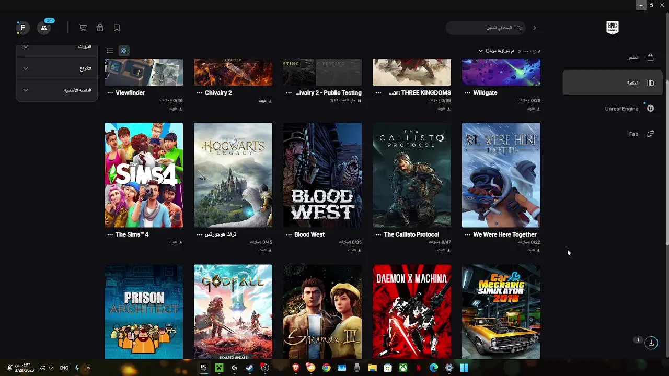
Task: Open the shopping cart icon
Action: pos(83,28)
